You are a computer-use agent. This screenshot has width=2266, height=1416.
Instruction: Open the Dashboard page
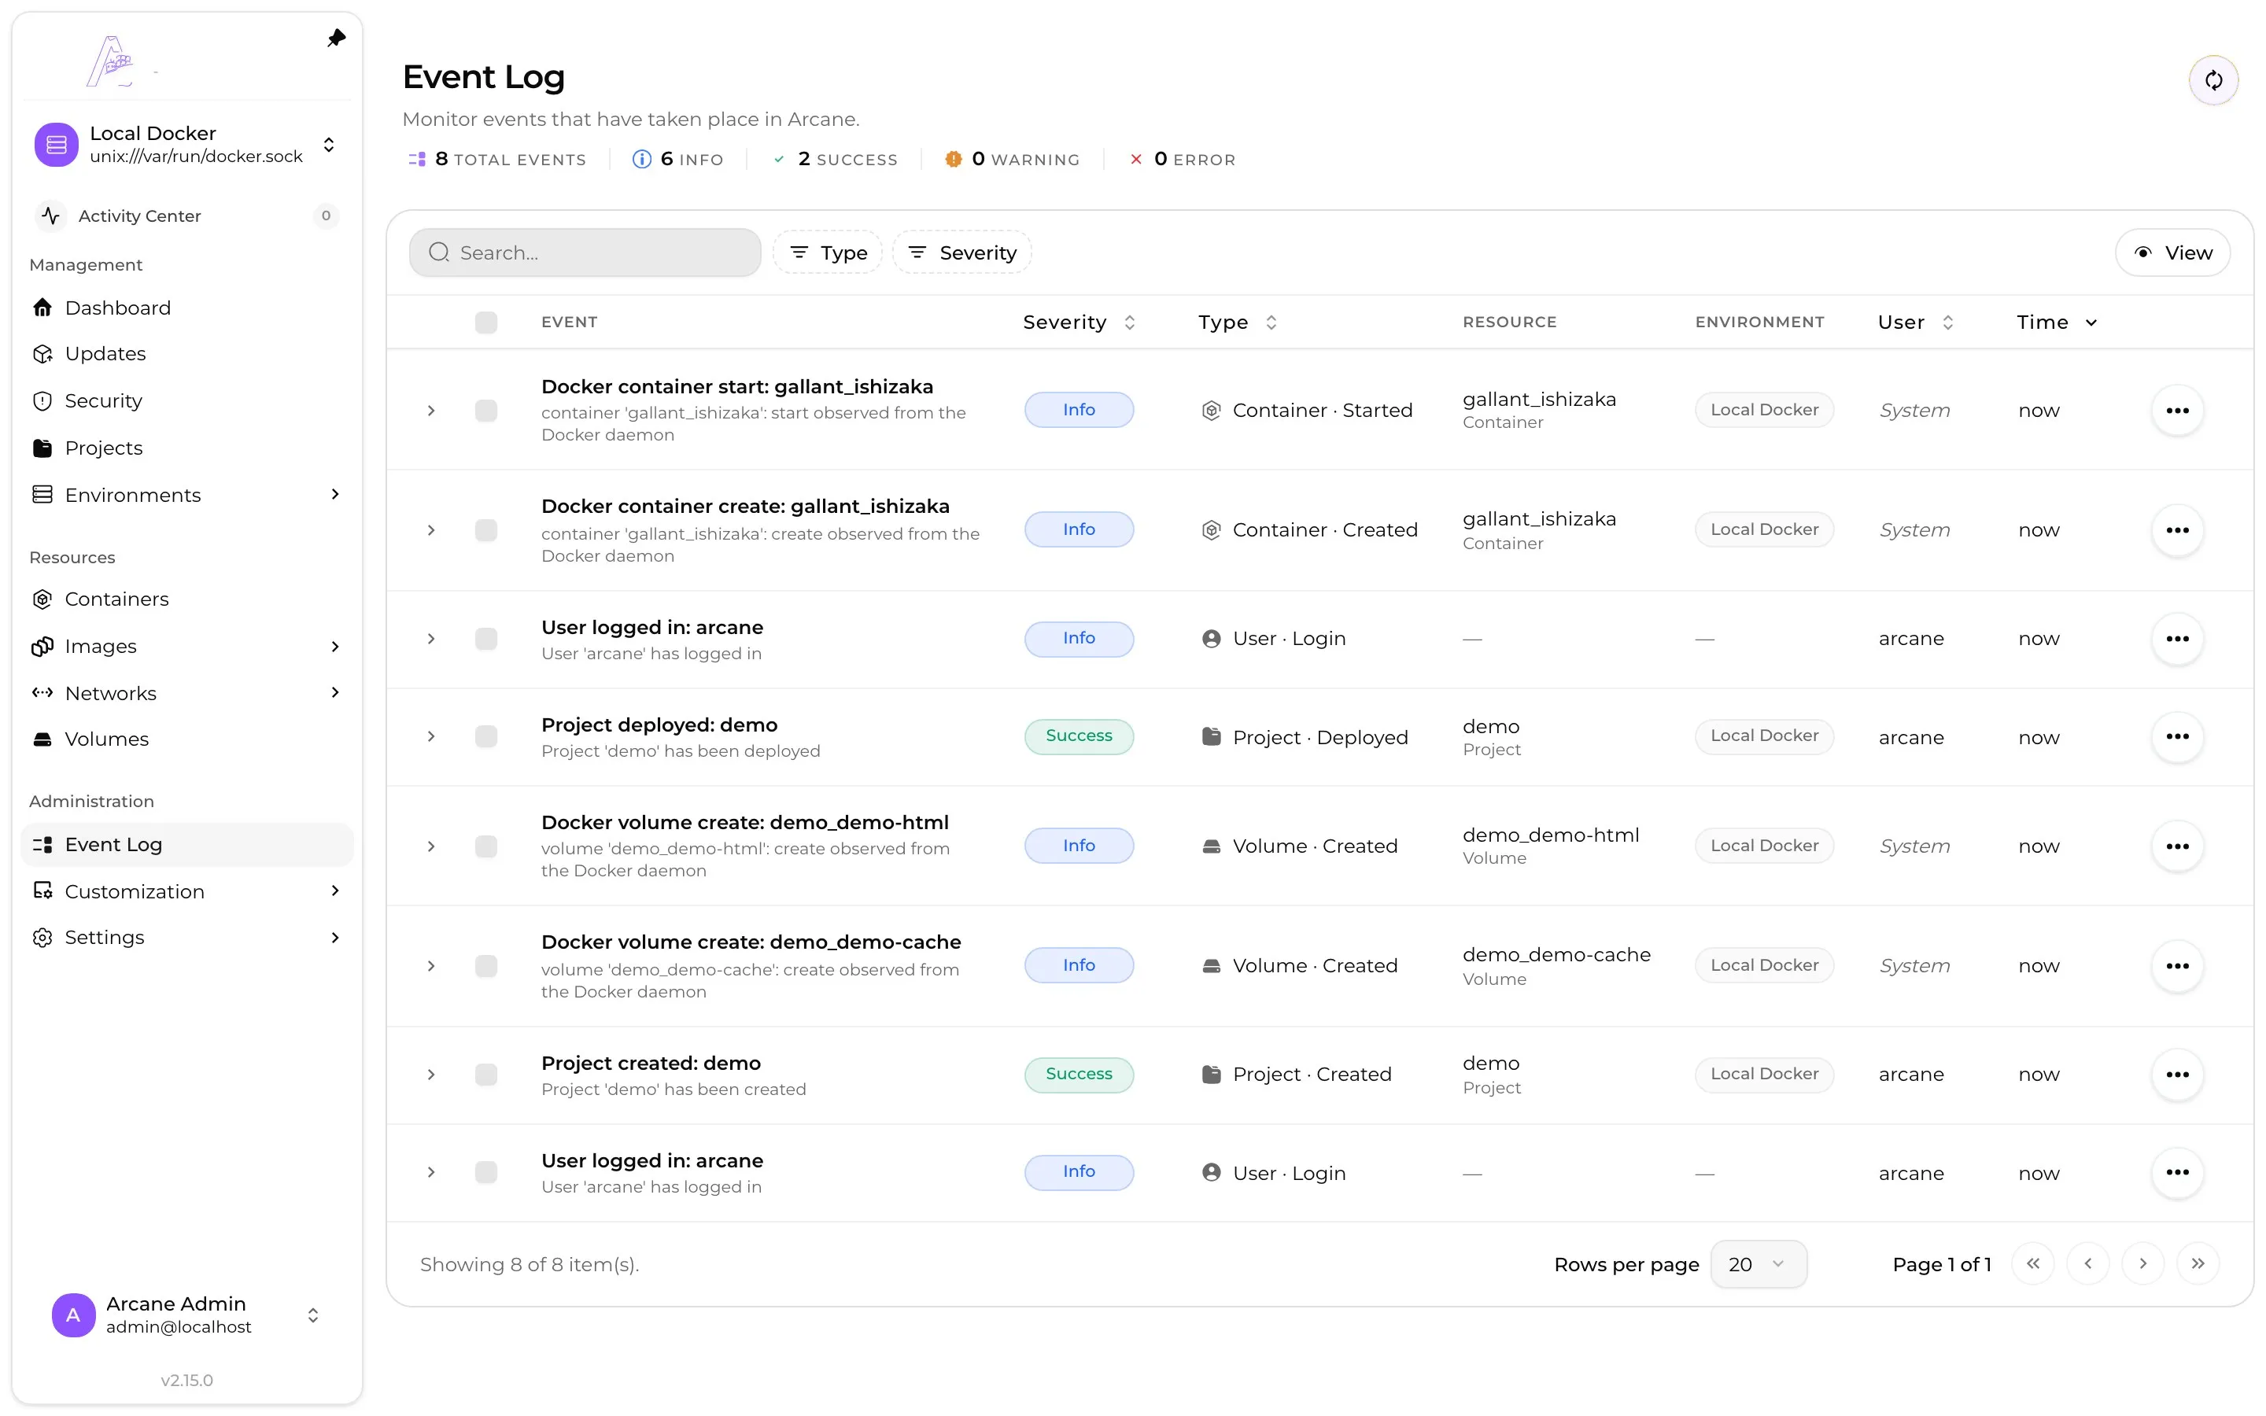(x=186, y=307)
